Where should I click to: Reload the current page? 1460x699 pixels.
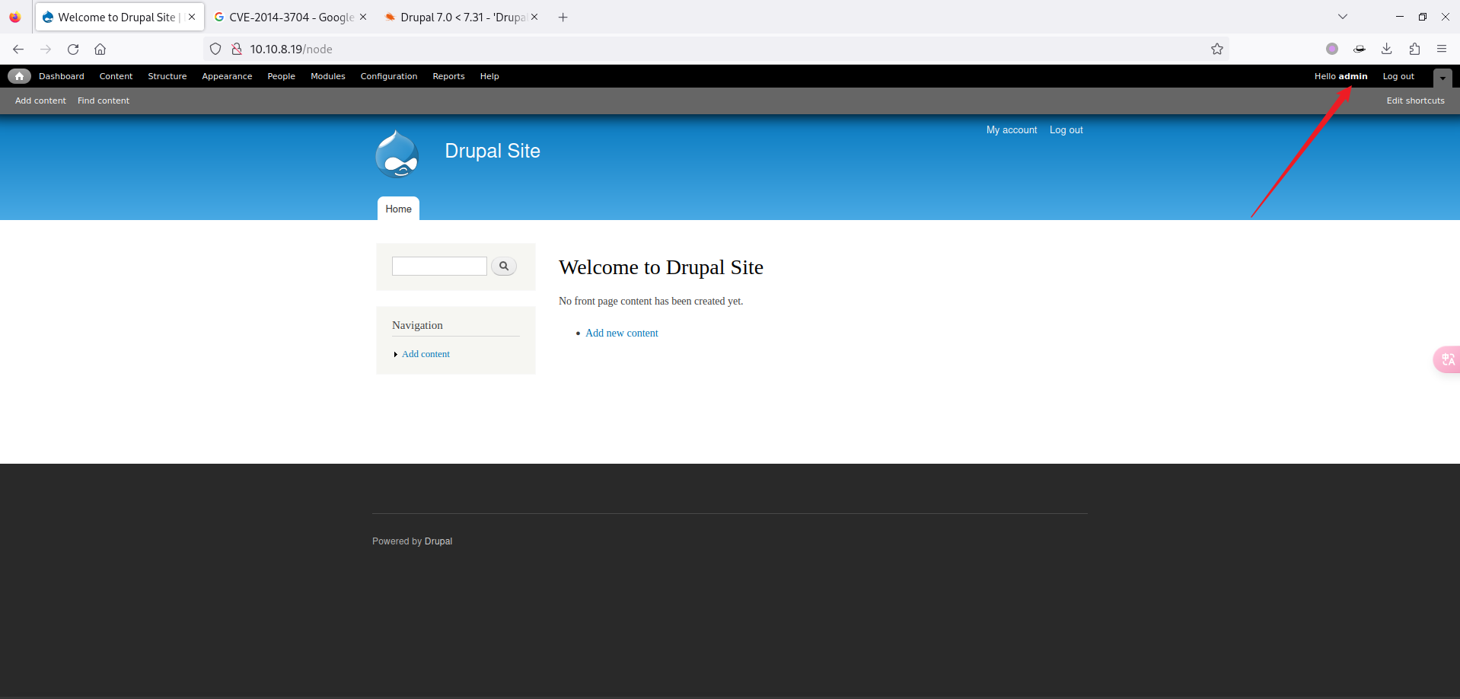click(73, 49)
